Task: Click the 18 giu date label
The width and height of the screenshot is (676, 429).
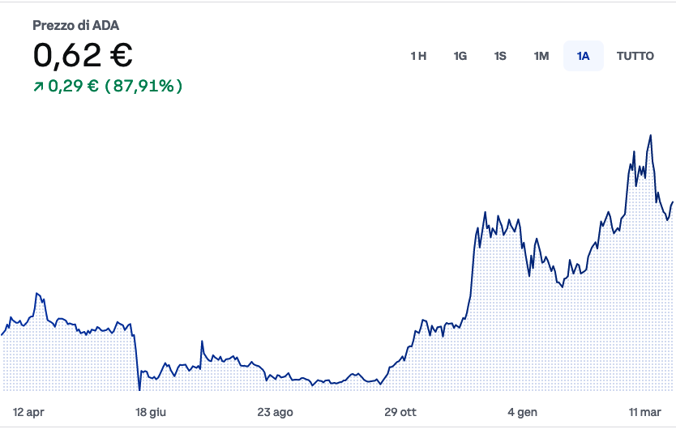Action: [x=150, y=412]
